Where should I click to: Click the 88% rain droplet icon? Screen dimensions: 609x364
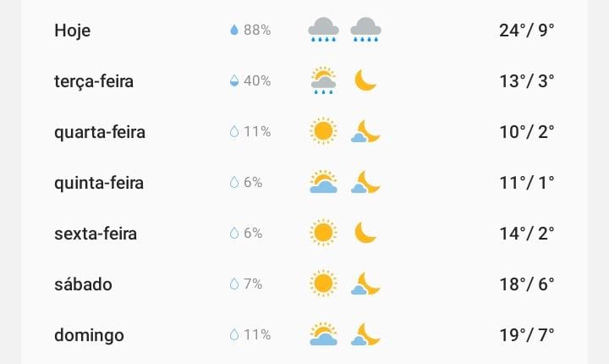234,30
